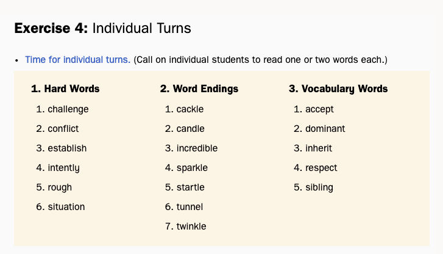Click the word 'conflict'
Screen dimensions: 443x254
[63, 129]
